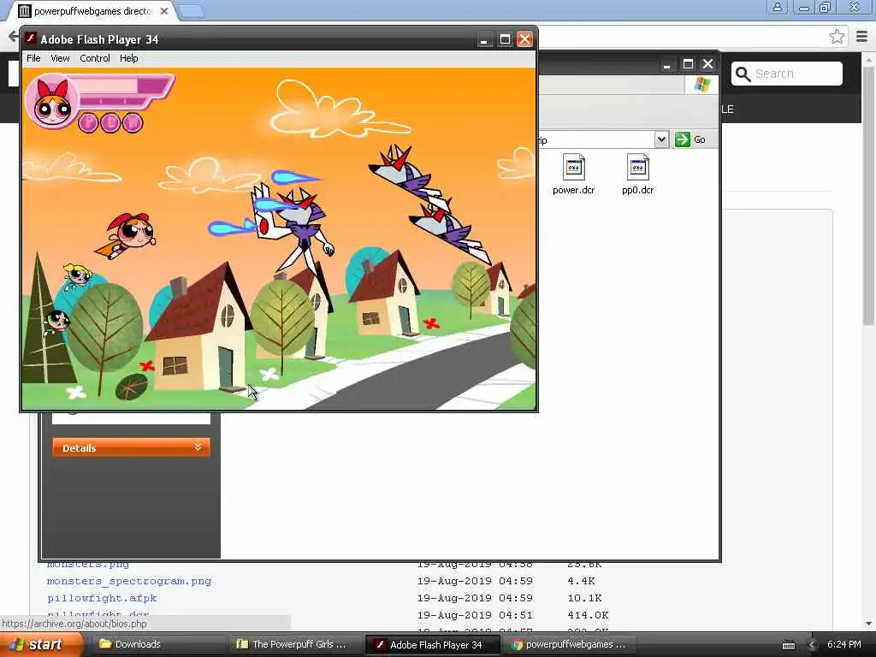Click the keyboard icon in system tray
Viewport: 876px width, 657px height.
pyautogui.click(x=788, y=645)
